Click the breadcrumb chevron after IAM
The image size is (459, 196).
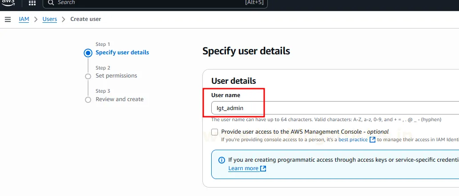click(x=36, y=19)
